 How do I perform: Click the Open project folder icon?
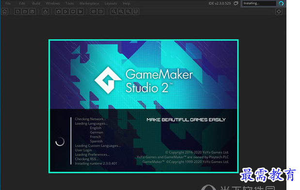click(x=25, y=12)
